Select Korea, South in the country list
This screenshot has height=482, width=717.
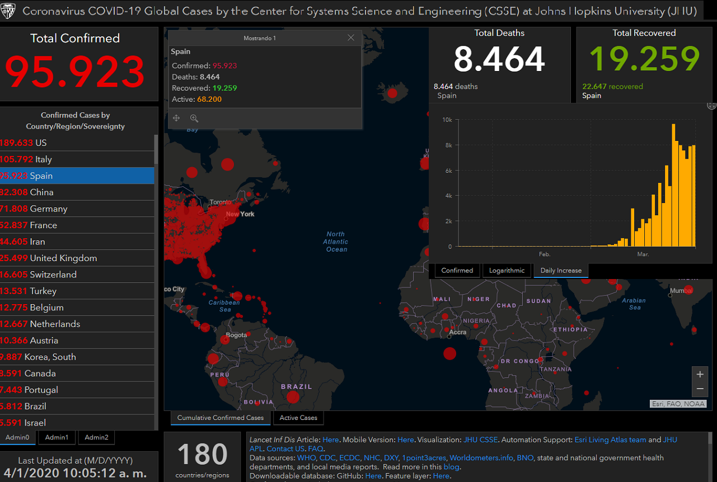point(77,357)
